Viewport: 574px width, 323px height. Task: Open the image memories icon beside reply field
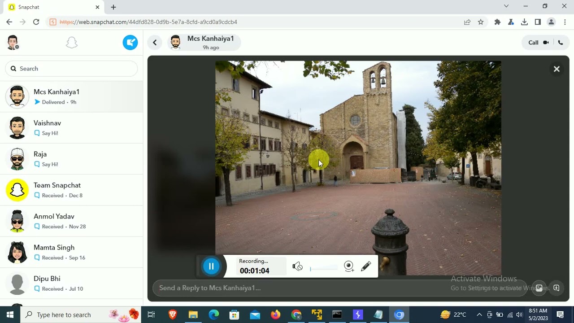tap(539, 288)
